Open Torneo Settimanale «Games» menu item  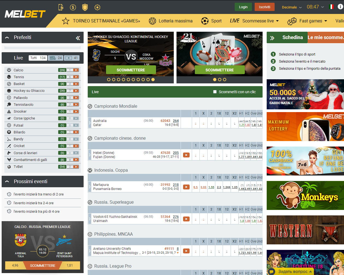(x=101, y=21)
